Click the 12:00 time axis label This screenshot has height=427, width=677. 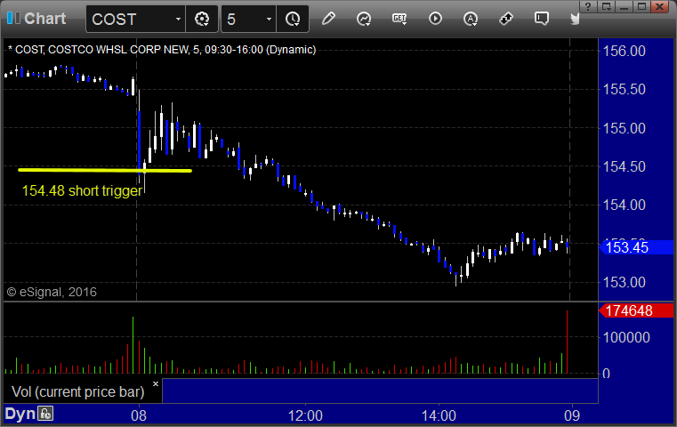point(305,415)
